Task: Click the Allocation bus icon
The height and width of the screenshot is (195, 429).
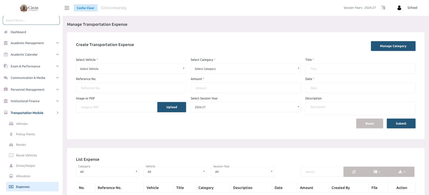Action: (11, 176)
